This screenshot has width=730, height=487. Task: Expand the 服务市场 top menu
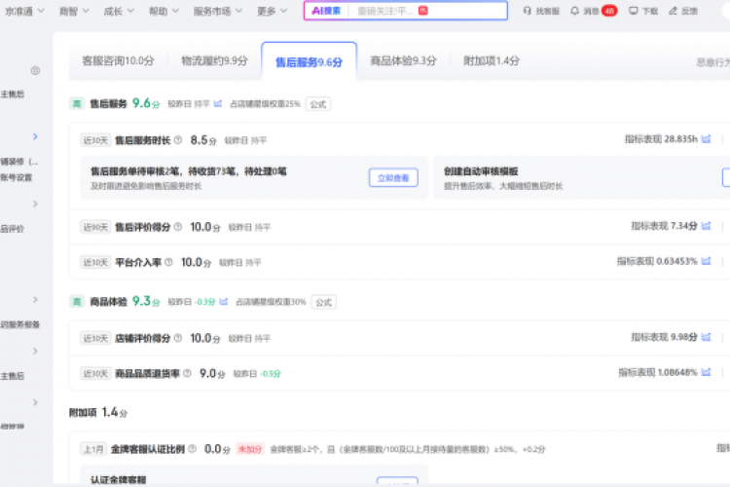[218, 11]
